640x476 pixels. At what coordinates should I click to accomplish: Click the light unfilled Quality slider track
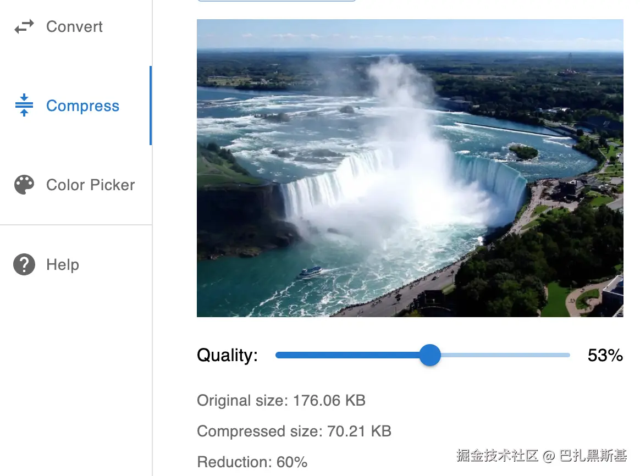point(505,355)
